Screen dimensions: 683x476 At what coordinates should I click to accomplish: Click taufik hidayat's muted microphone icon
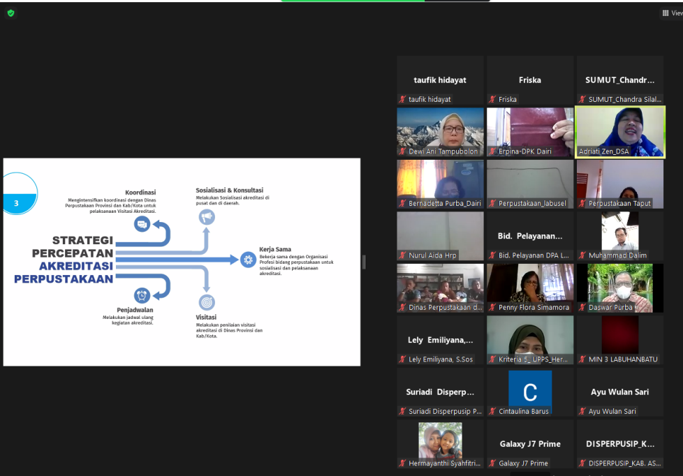tap(403, 100)
